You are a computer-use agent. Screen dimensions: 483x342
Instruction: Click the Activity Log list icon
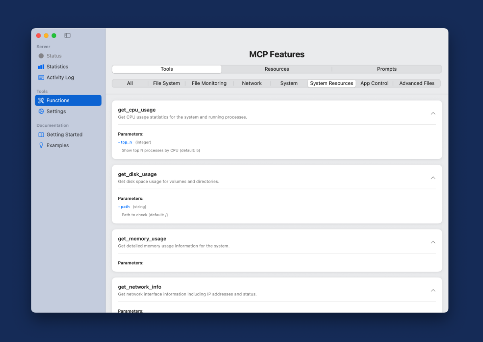coord(41,78)
